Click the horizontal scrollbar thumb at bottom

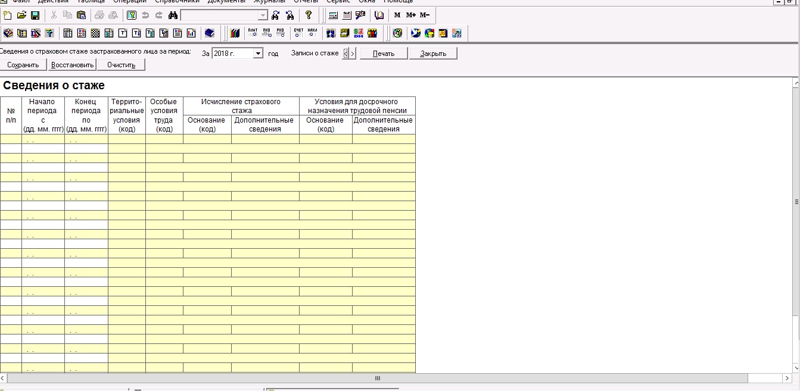(376, 379)
